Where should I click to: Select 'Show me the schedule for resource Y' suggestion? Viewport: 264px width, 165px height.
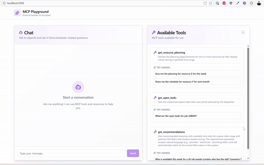(x=197, y=82)
